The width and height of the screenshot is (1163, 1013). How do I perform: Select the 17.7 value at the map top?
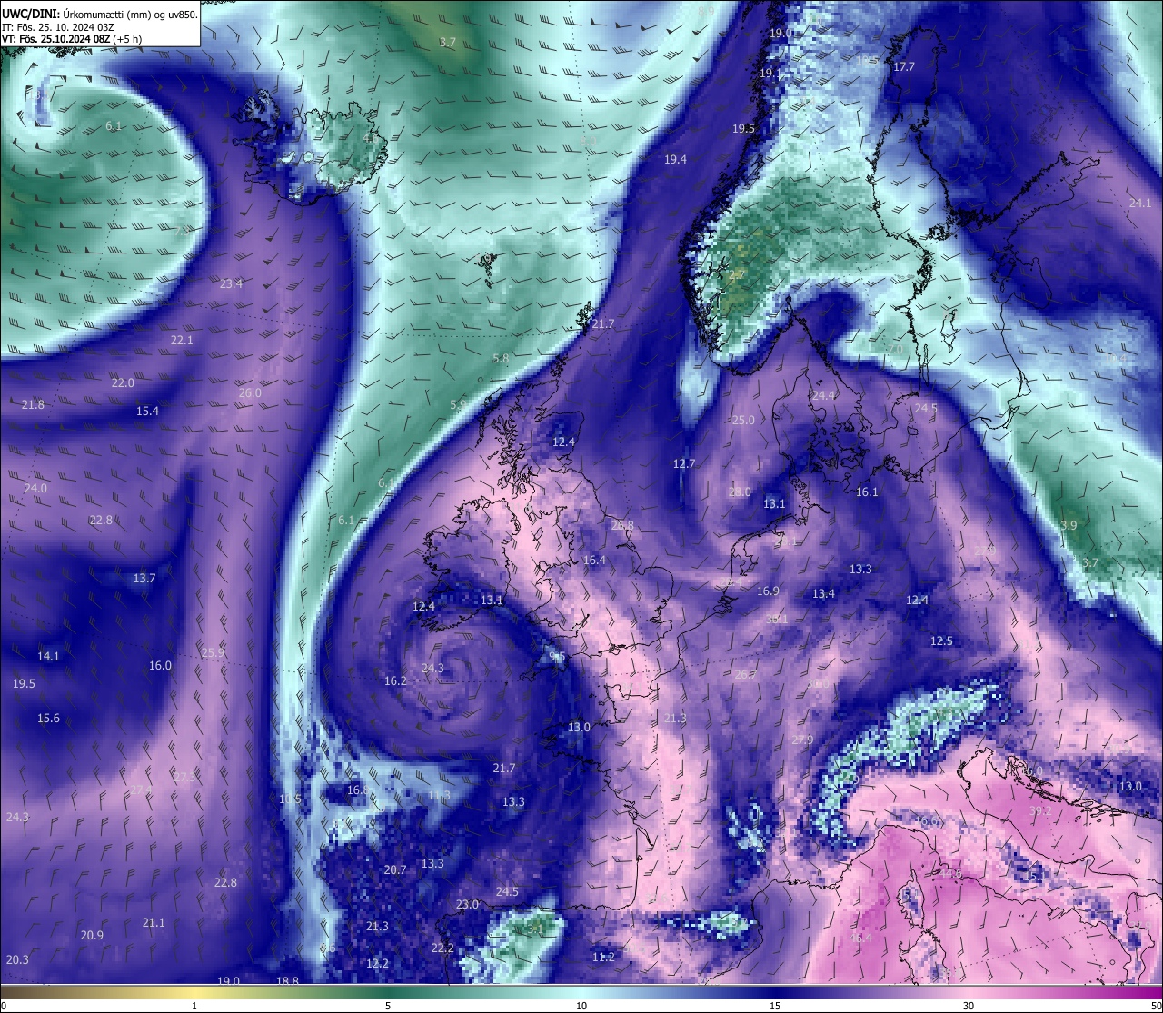(903, 67)
